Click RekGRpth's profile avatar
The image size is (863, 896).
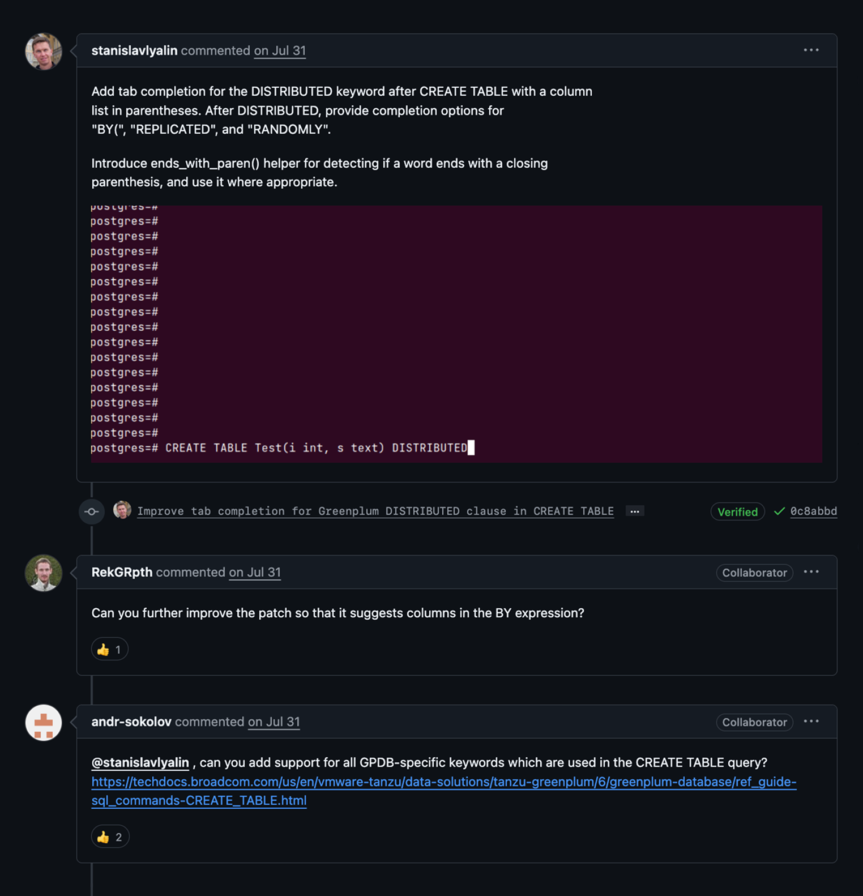click(44, 573)
